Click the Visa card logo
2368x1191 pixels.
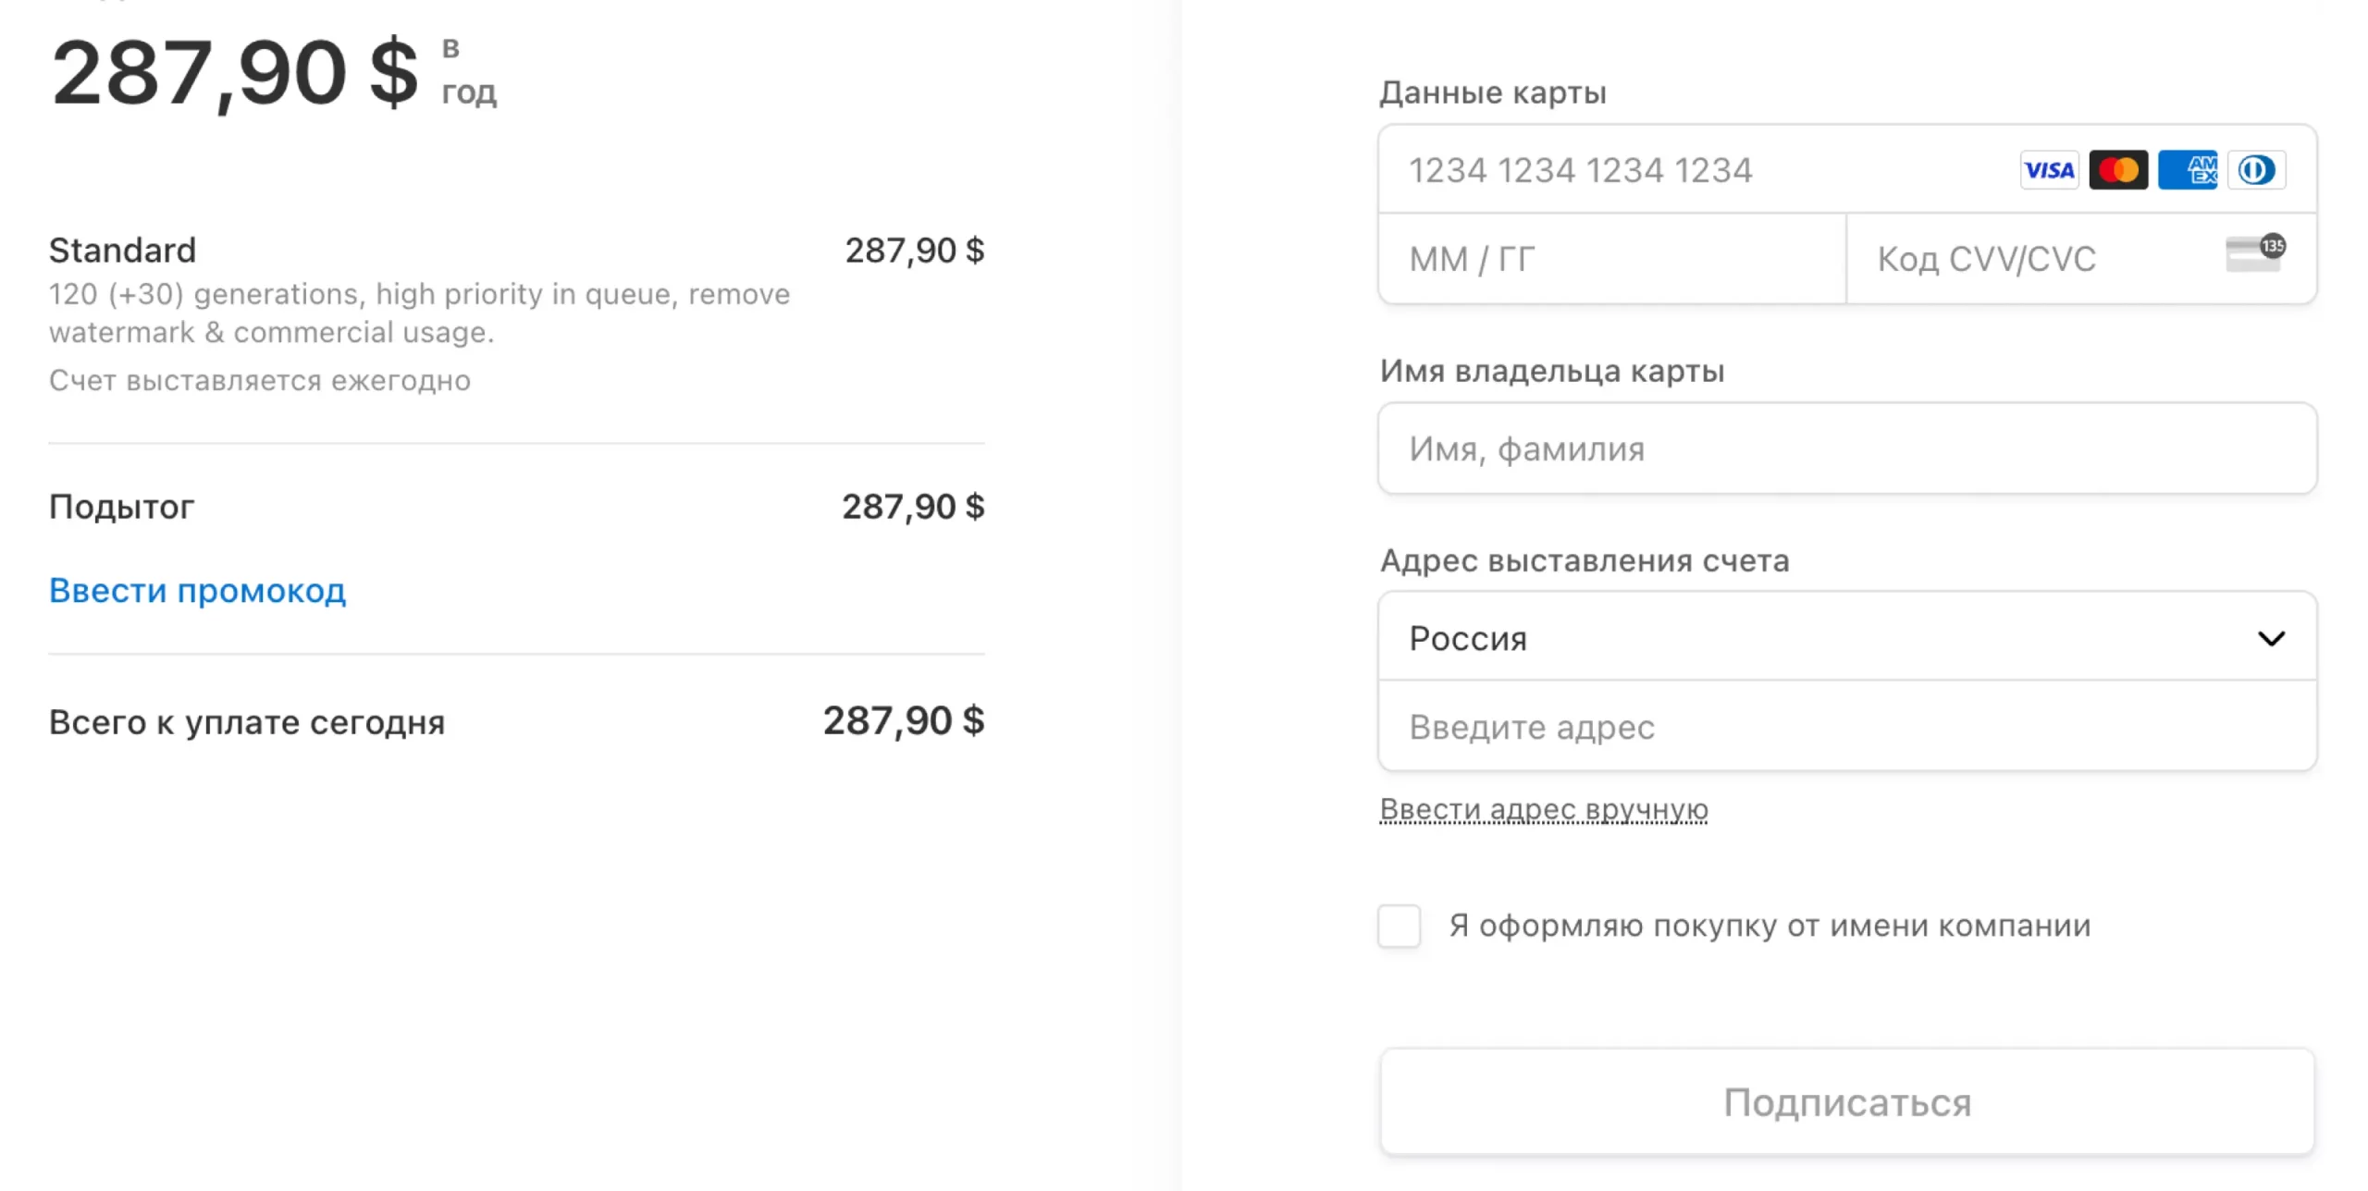tap(2048, 170)
